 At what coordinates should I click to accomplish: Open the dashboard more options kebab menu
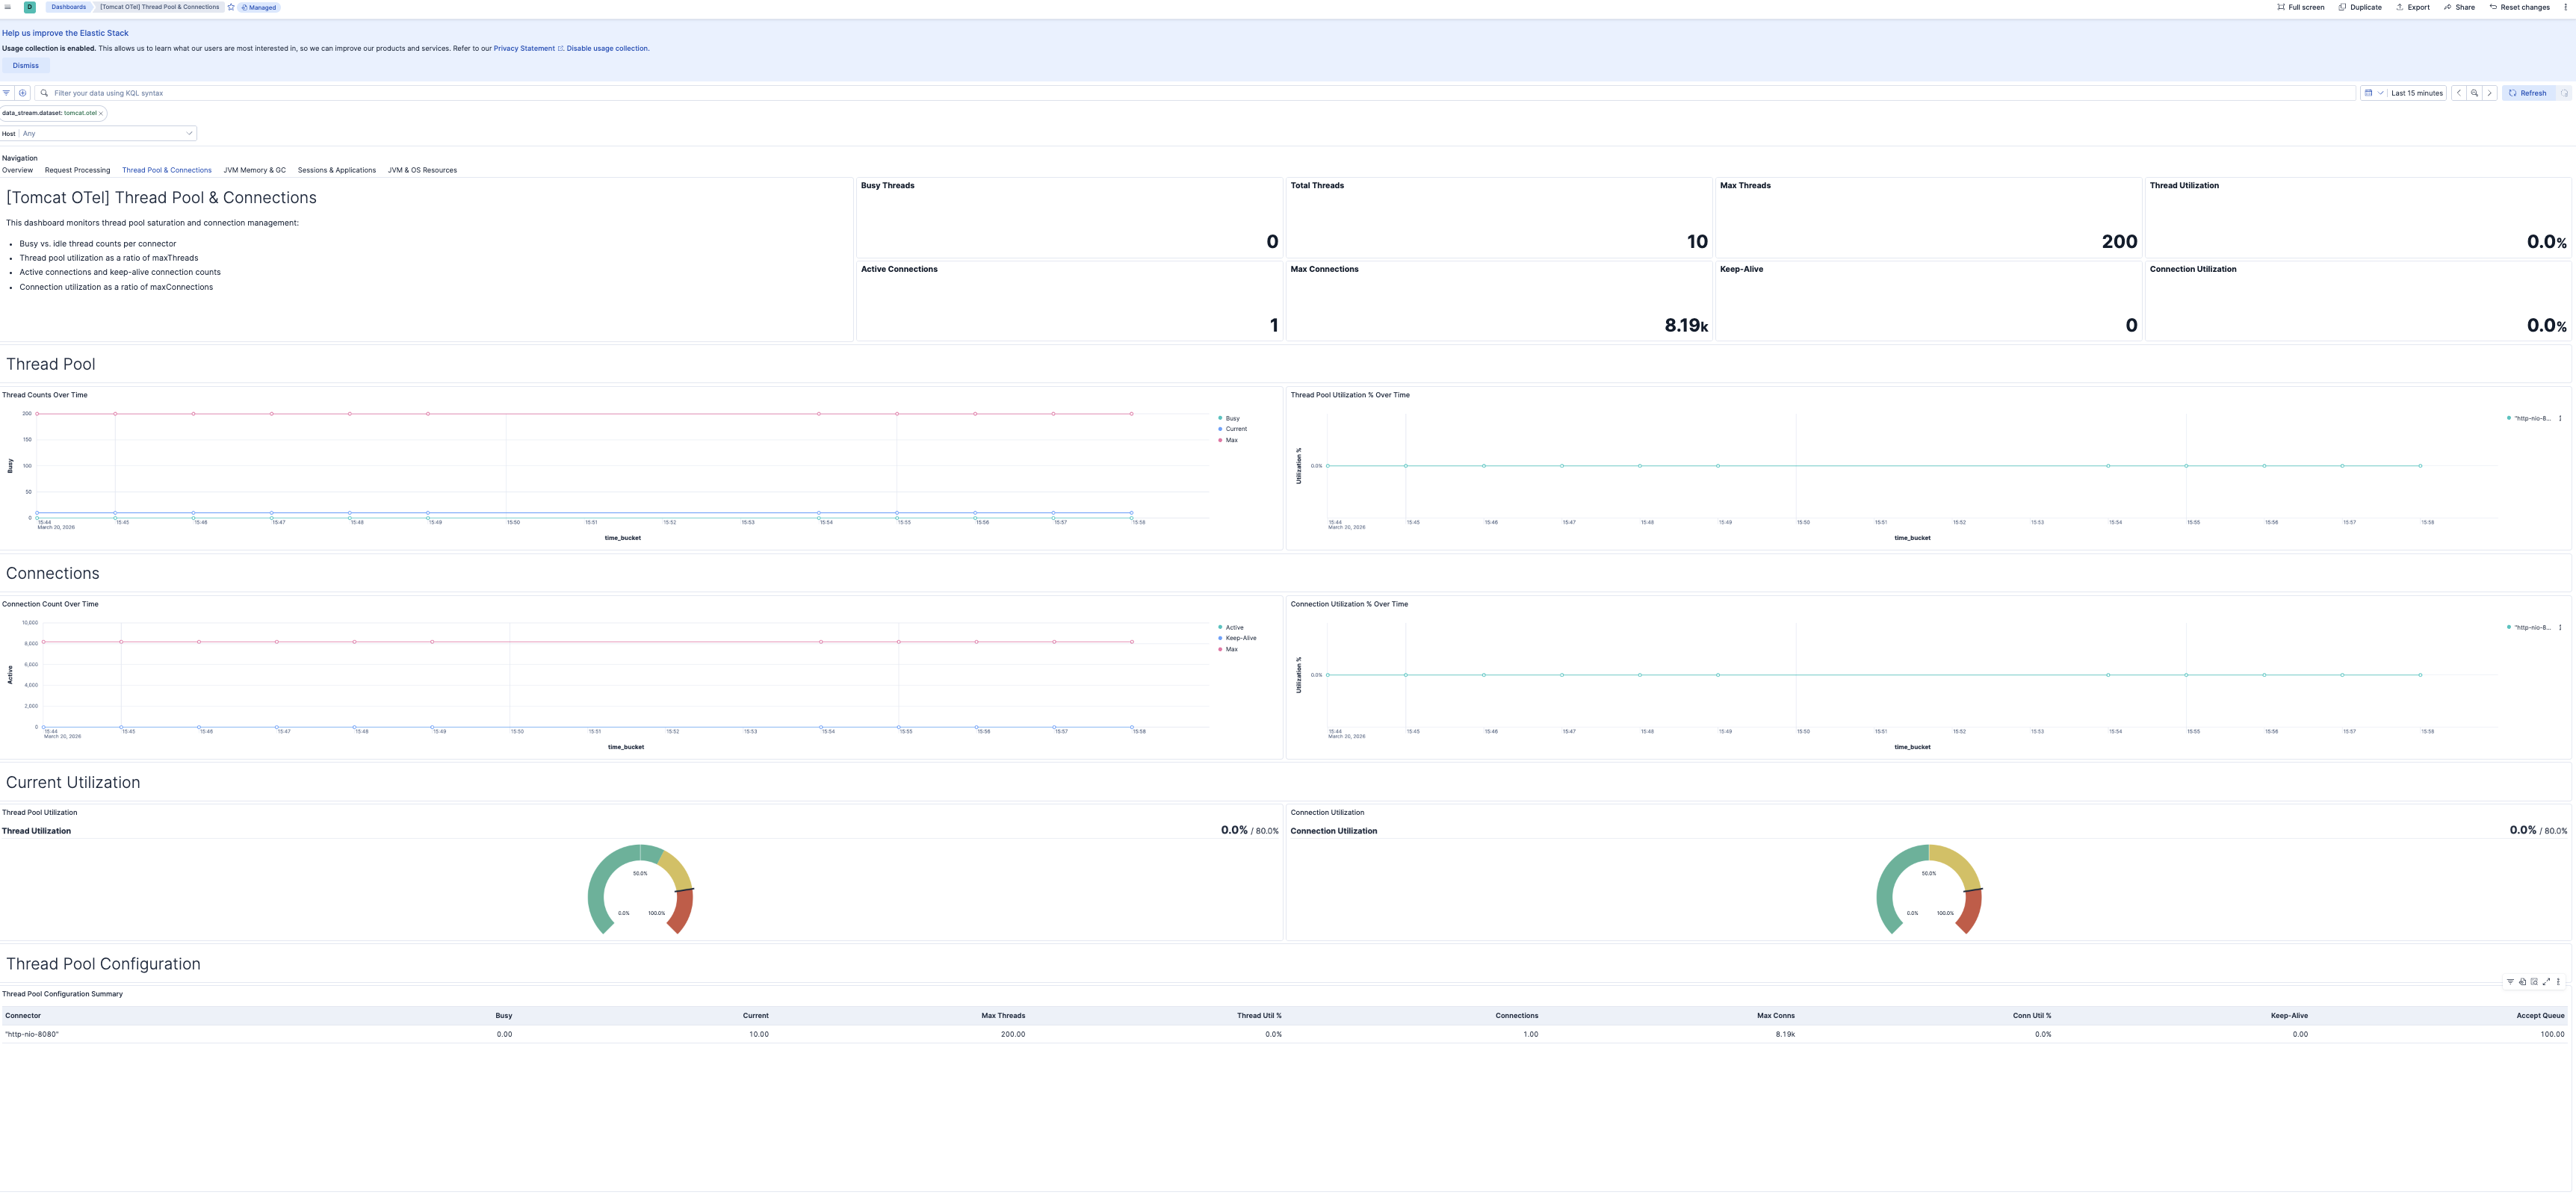coord(2565,7)
